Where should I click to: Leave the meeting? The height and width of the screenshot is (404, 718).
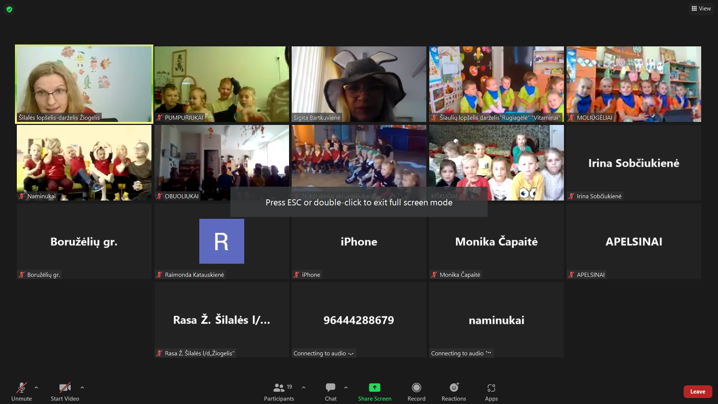(x=698, y=392)
